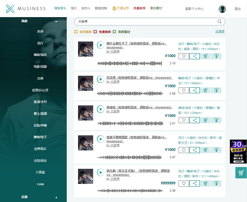Favorite 唱什么都红不了 with heart icon

pyautogui.click(x=184, y=56)
